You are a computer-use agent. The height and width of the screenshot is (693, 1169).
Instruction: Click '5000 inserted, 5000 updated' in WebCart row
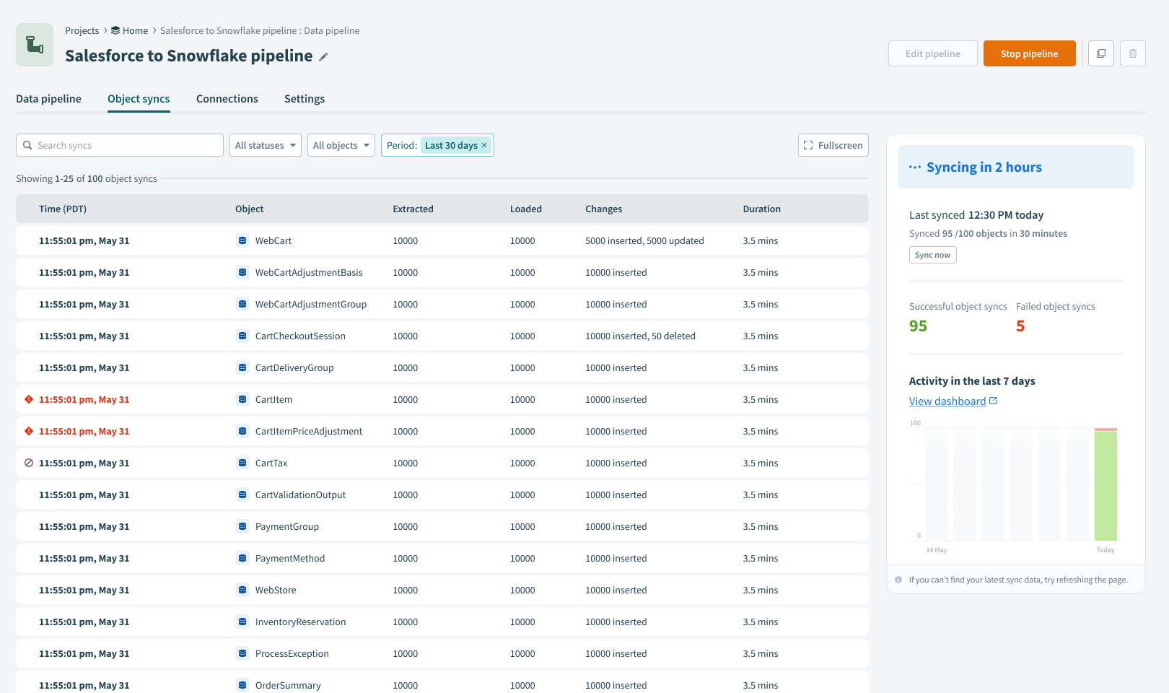(x=644, y=240)
